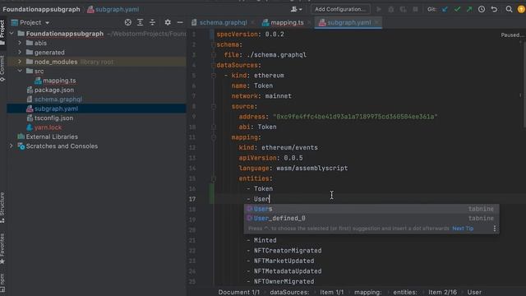Image resolution: width=526 pixels, height=296 pixels.
Task: Open the Structure tool window side tab
Action: coord(2,207)
